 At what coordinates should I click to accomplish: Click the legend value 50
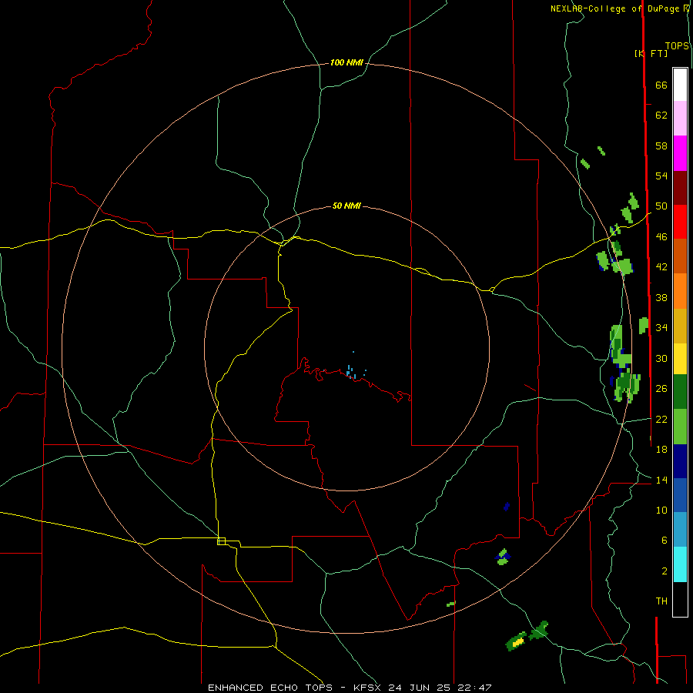(x=661, y=206)
